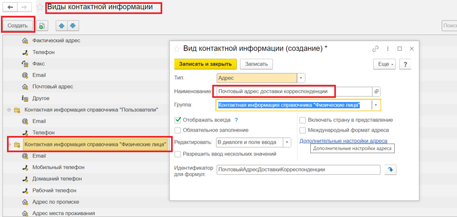Click the folder icon of the "Физические лица" group

(17, 144)
